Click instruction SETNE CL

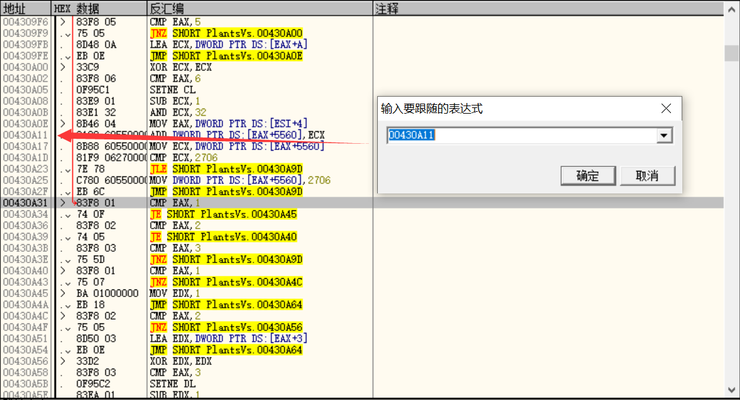(172, 90)
